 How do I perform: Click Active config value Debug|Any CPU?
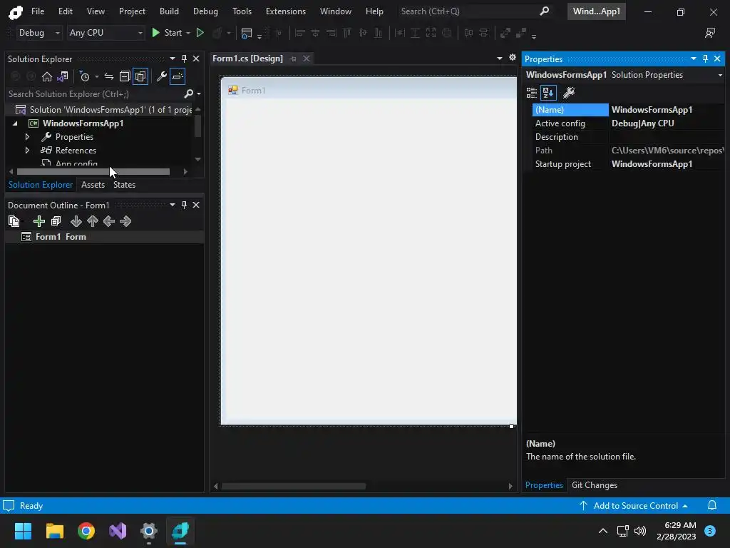click(x=643, y=123)
